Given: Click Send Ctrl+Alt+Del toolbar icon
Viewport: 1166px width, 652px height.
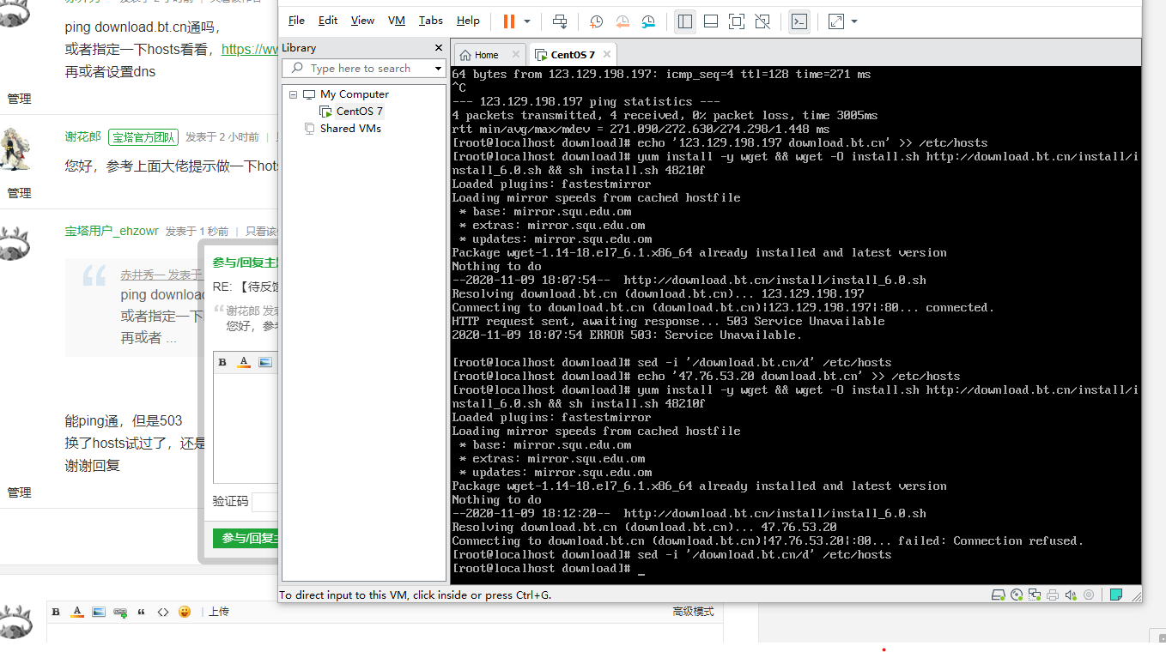Looking at the screenshot, I should 560,21.
